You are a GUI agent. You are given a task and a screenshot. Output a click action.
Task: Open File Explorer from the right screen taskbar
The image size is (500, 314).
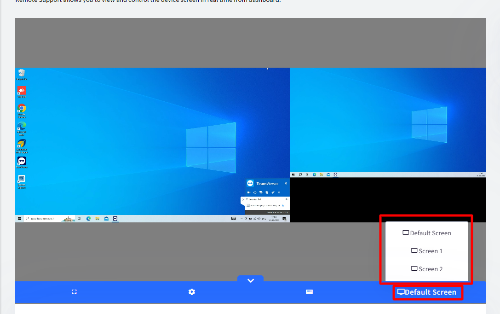[322, 174]
